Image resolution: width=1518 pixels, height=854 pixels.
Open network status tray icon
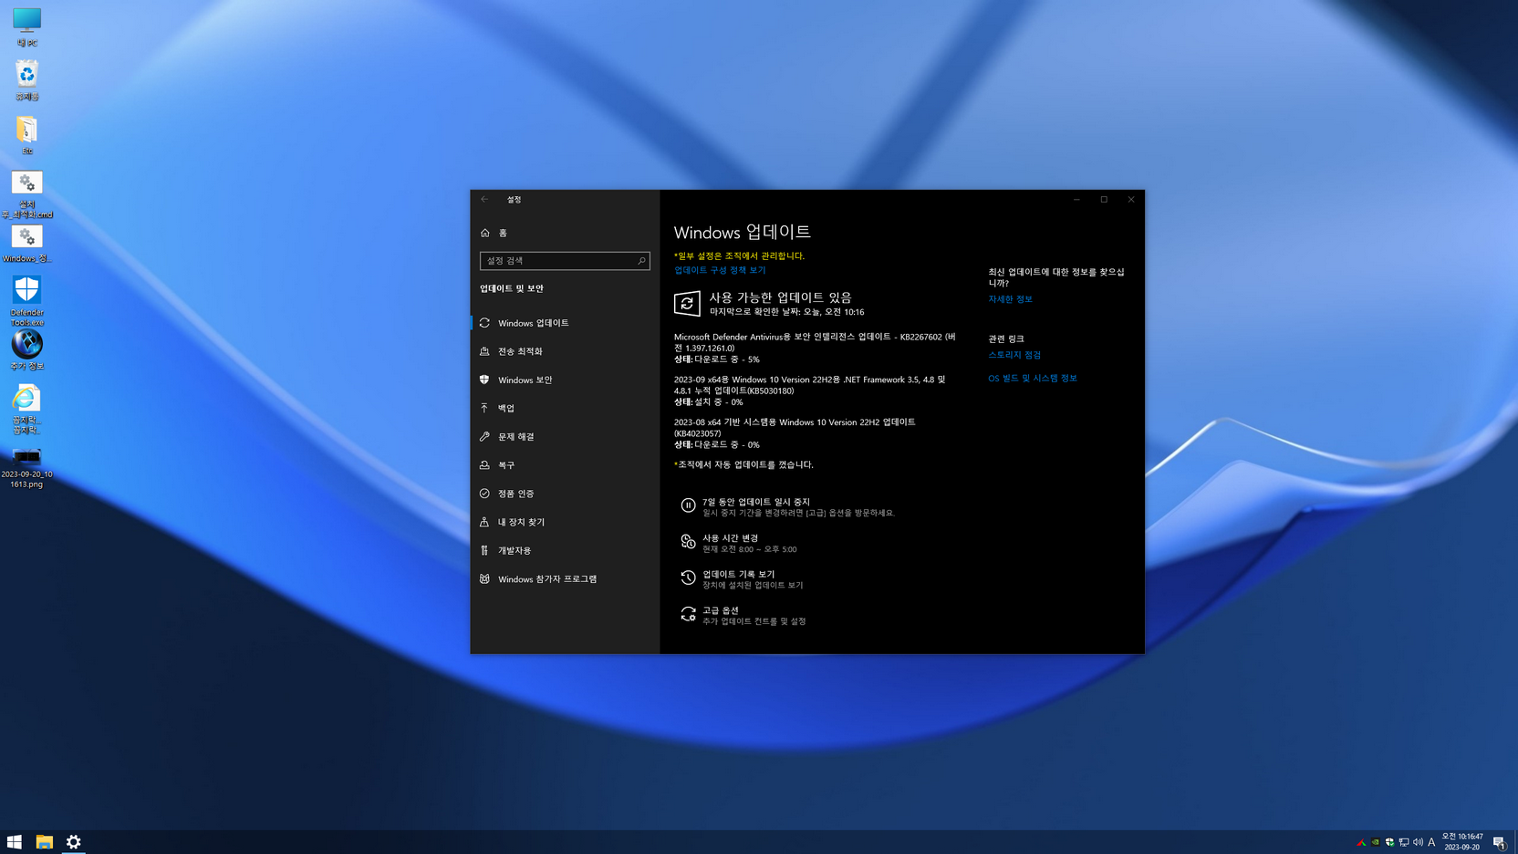coord(1404,842)
